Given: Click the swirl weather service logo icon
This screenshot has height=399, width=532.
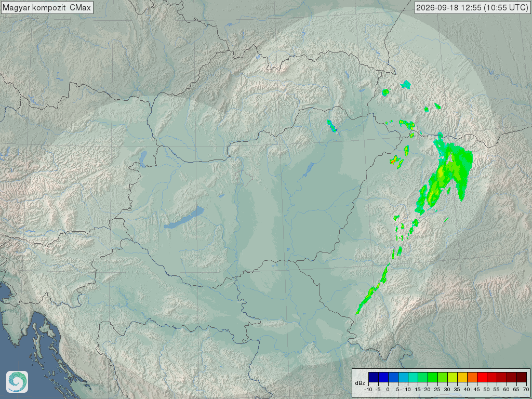Looking at the screenshot, I should click(17, 382).
